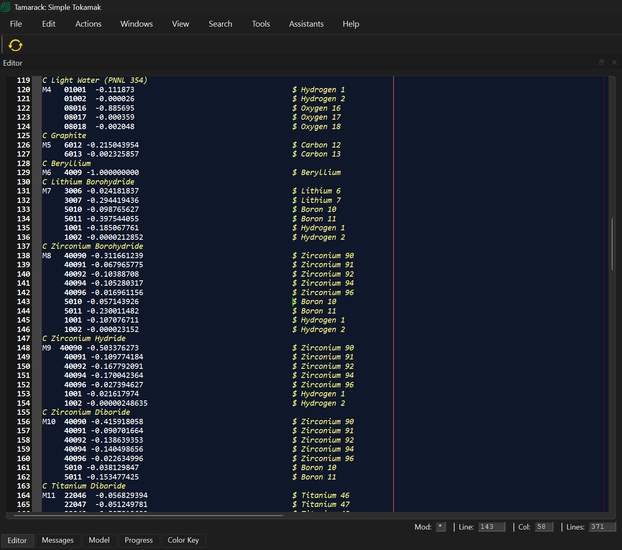Open the Assistants menu
This screenshot has height=550, width=622.
[x=306, y=24]
